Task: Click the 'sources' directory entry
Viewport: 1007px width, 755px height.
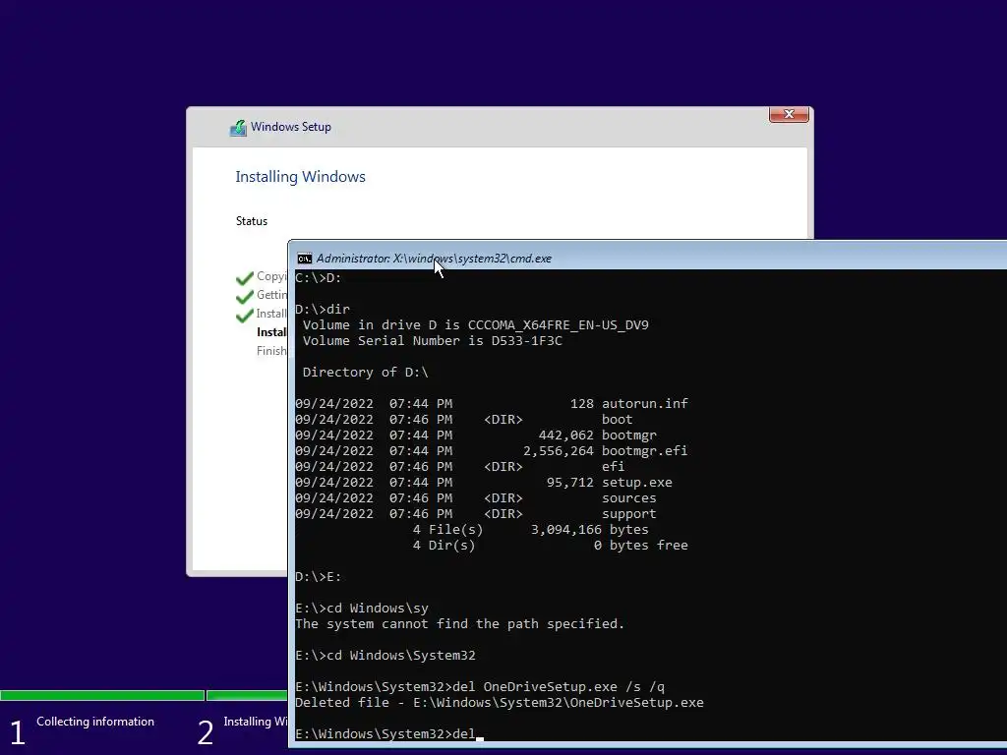Action: (629, 498)
